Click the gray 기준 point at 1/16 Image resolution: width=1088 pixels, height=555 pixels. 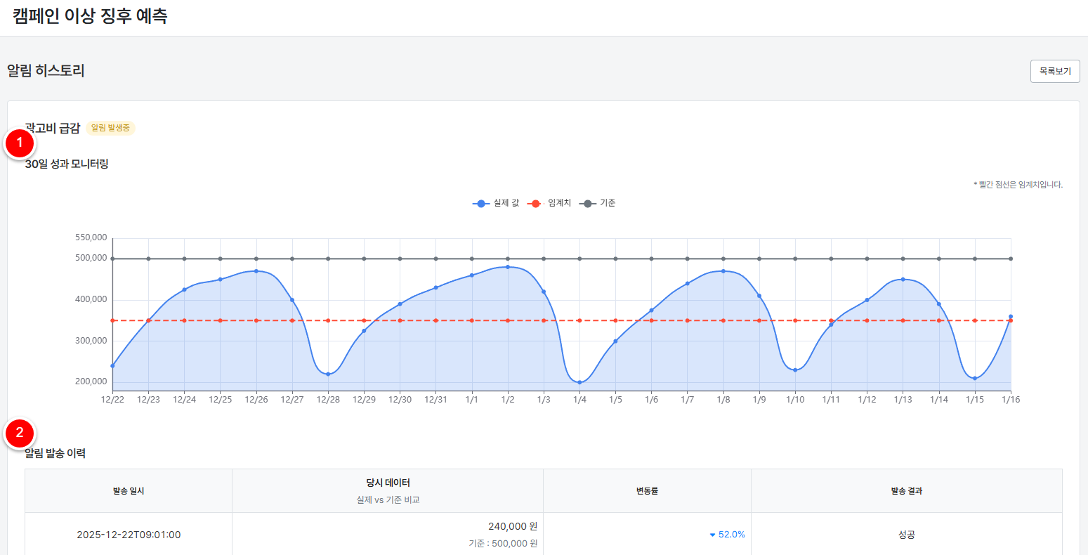tap(1011, 259)
